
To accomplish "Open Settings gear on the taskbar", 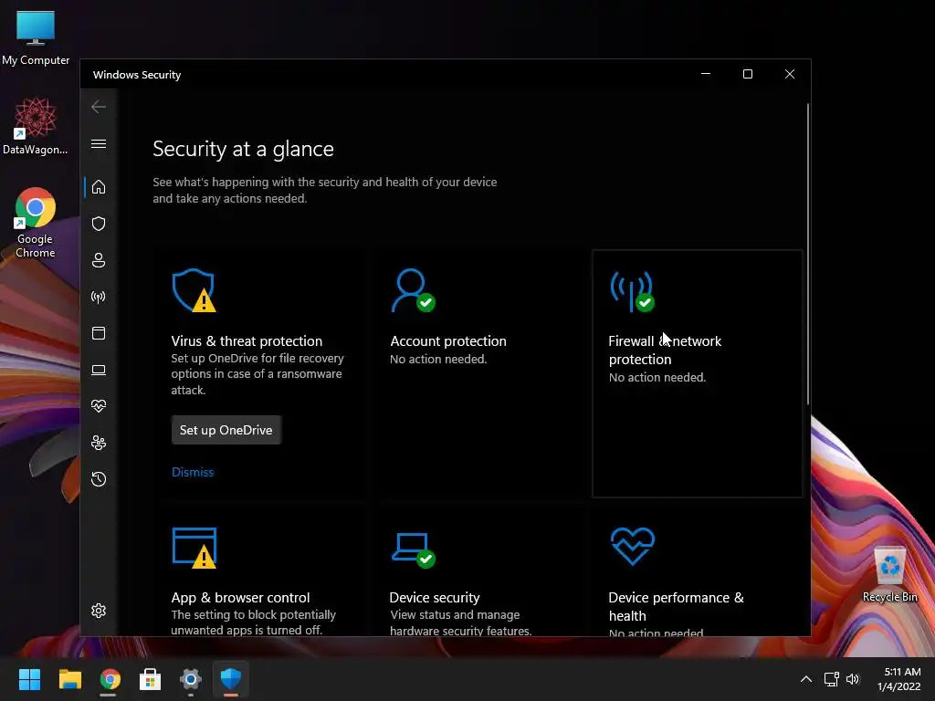I will pyautogui.click(x=190, y=679).
